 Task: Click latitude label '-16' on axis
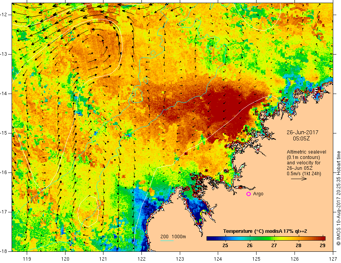tap(4, 172)
